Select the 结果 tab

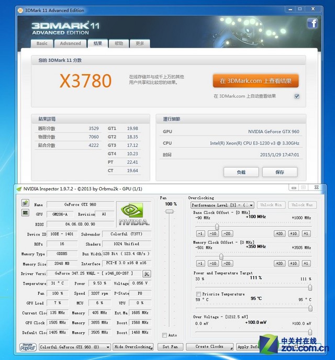pos(97,43)
